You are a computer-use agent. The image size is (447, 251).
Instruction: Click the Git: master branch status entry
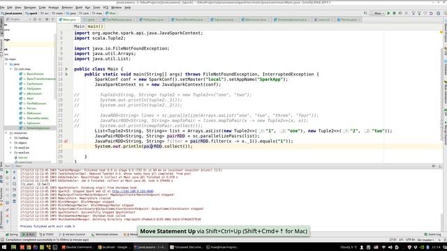tap(426, 240)
